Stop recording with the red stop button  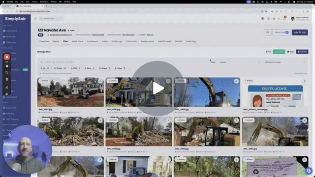click(7, 57)
